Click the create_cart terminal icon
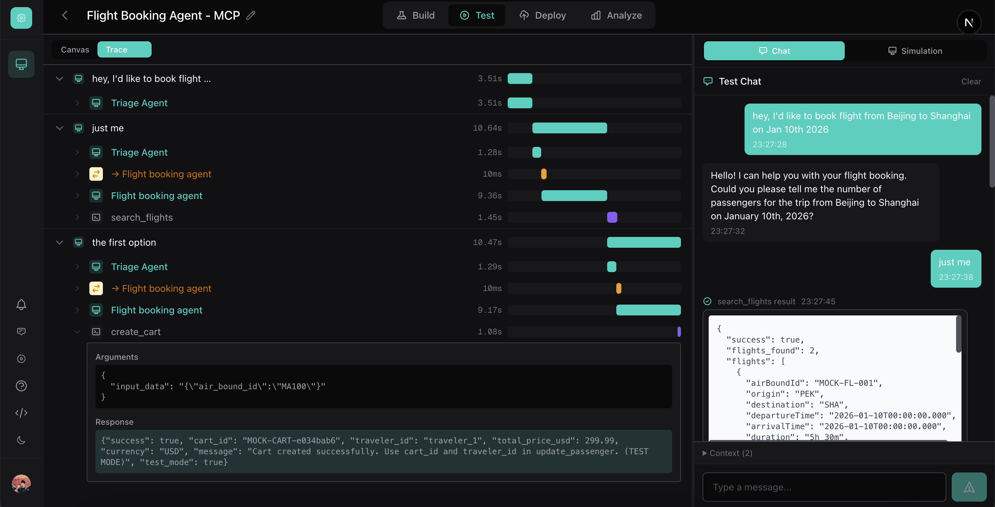 coord(96,332)
